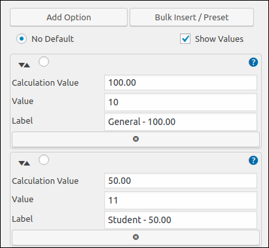The height and width of the screenshot is (248, 269).
Task: Edit the Value field showing 10
Action: 181,102
